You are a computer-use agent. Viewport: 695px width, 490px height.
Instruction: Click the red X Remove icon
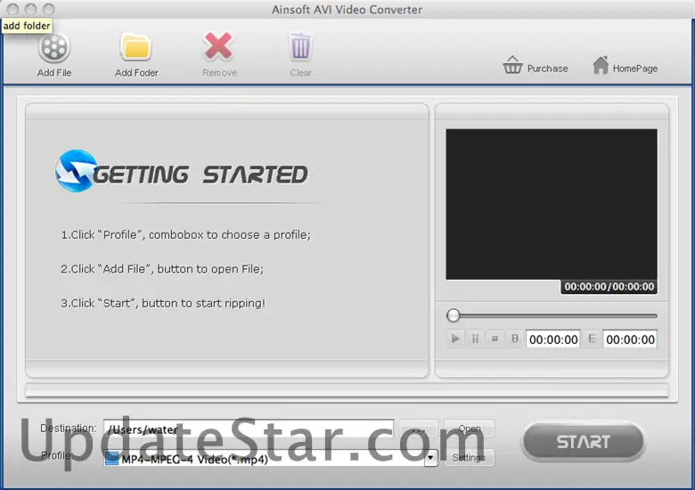pos(218,46)
